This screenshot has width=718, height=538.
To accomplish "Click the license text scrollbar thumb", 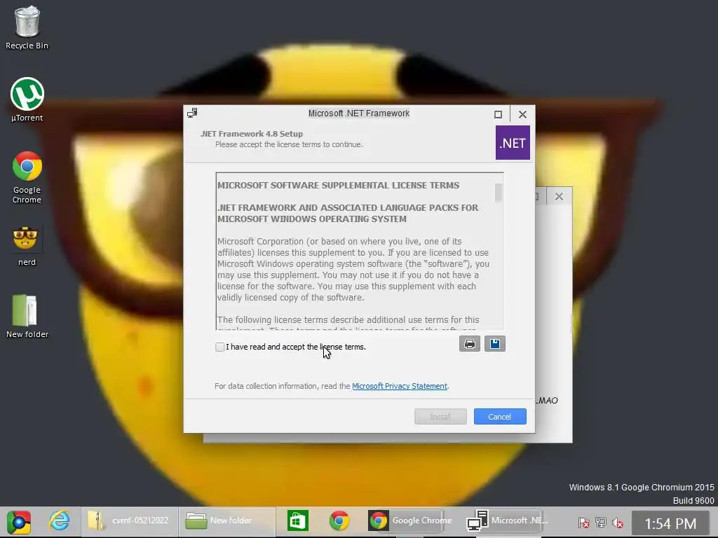I will point(499,193).
